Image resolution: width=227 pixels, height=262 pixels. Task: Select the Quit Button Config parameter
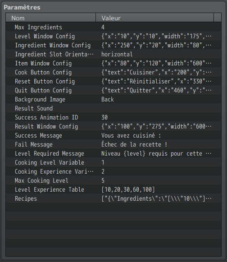pyautogui.click(x=113, y=90)
